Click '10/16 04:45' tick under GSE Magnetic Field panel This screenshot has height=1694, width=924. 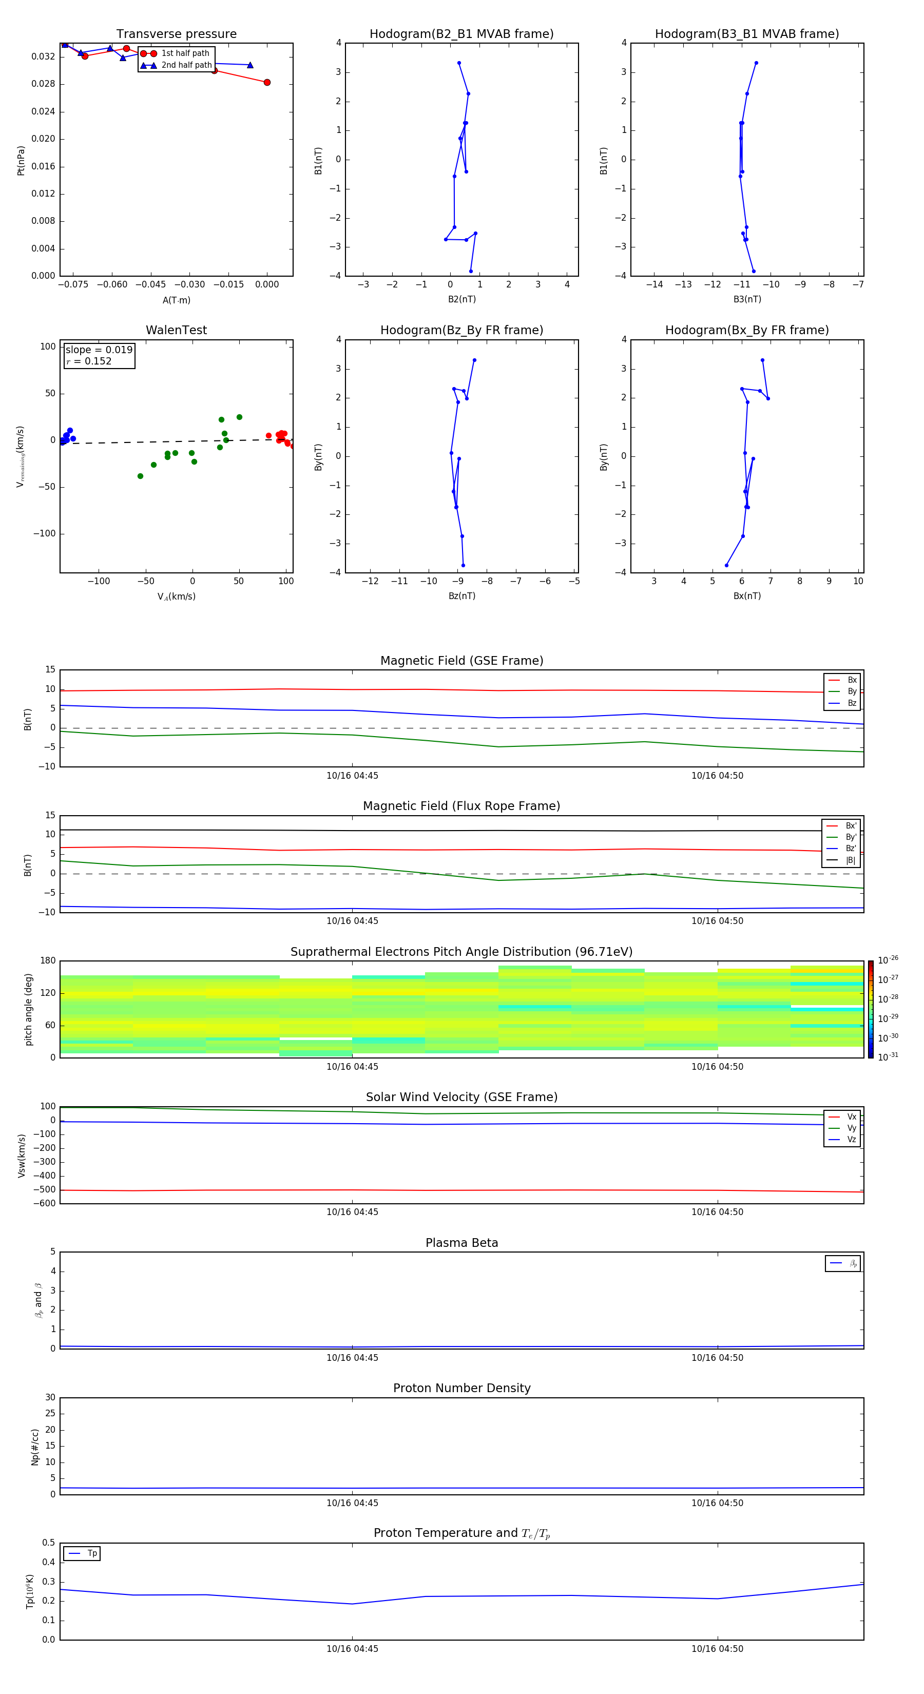pos(353,775)
